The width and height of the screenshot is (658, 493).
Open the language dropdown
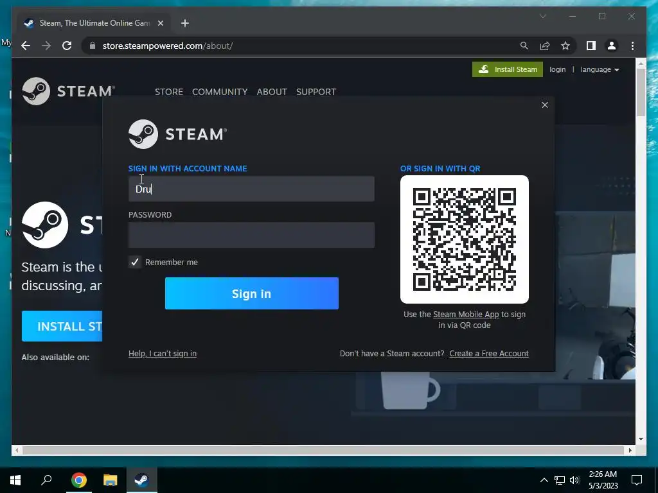600,69
